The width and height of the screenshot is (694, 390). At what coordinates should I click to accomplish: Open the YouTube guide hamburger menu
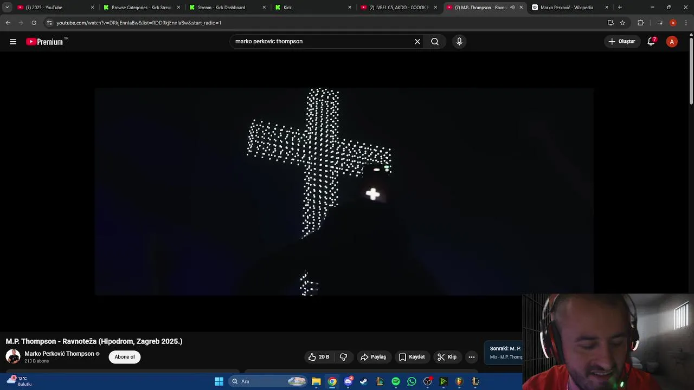[13, 42]
